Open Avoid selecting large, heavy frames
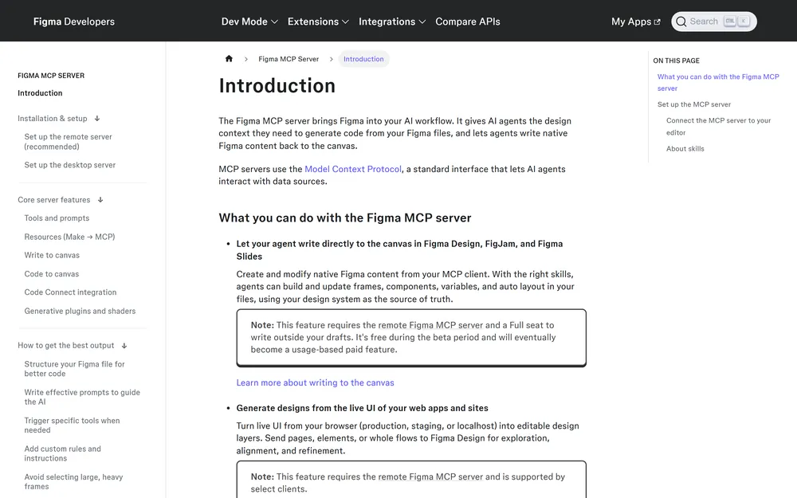This screenshot has height=498, width=797. click(73, 482)
